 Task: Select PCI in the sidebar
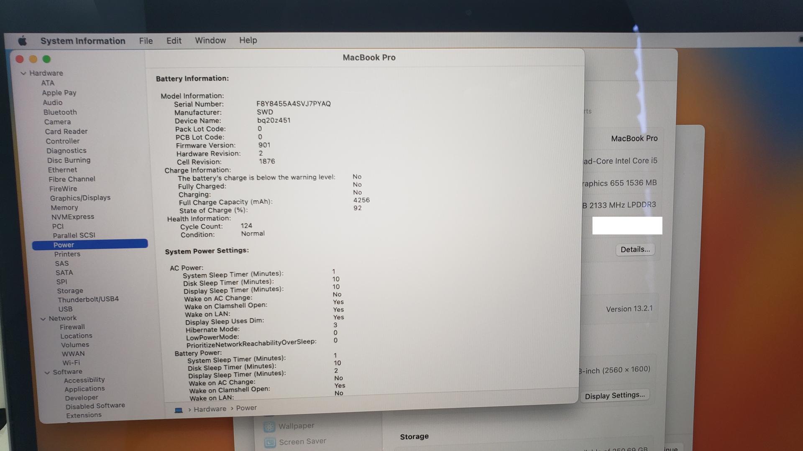(x=58, y=226)
